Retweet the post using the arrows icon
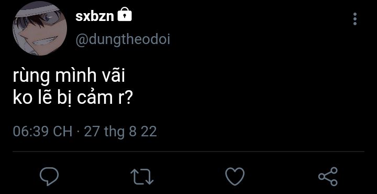 [x=142, y=177]
